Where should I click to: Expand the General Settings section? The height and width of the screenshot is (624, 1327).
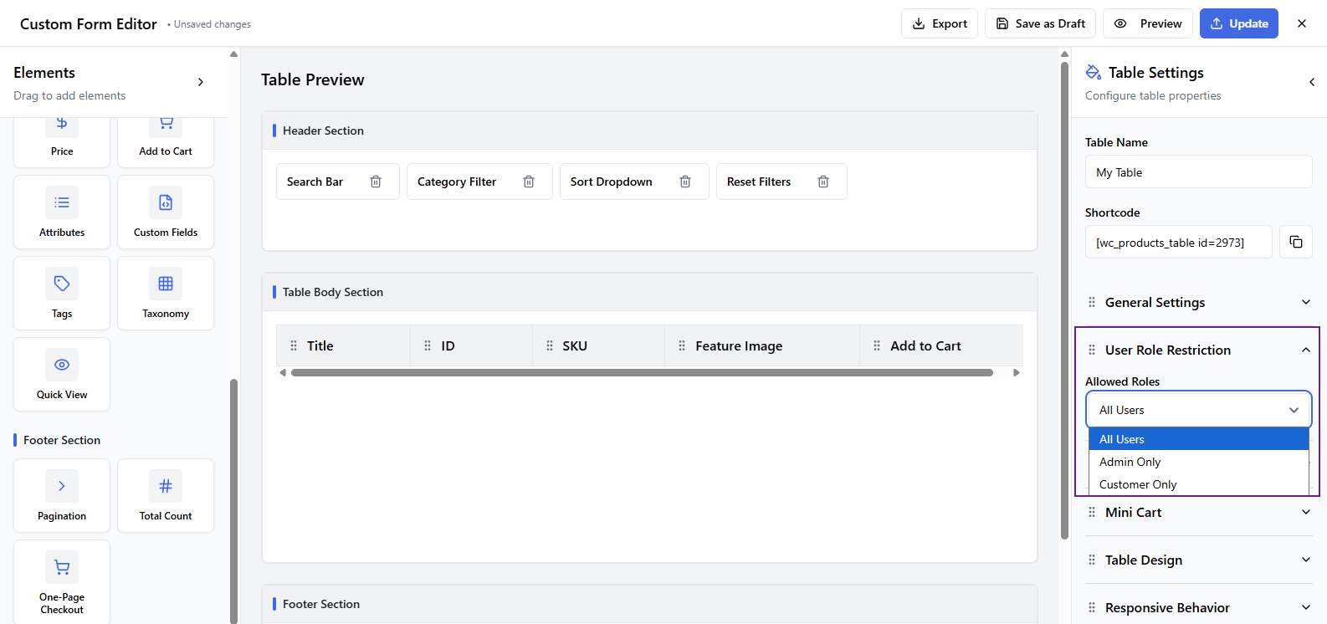click(x=1198, y=302)
